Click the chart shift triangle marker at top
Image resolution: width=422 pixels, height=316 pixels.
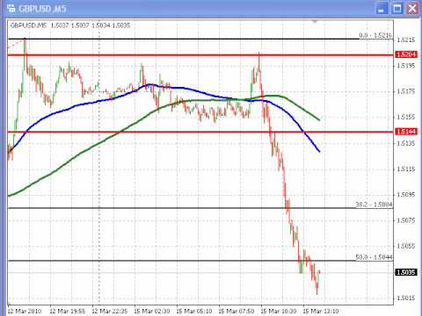tap(315, 21)
